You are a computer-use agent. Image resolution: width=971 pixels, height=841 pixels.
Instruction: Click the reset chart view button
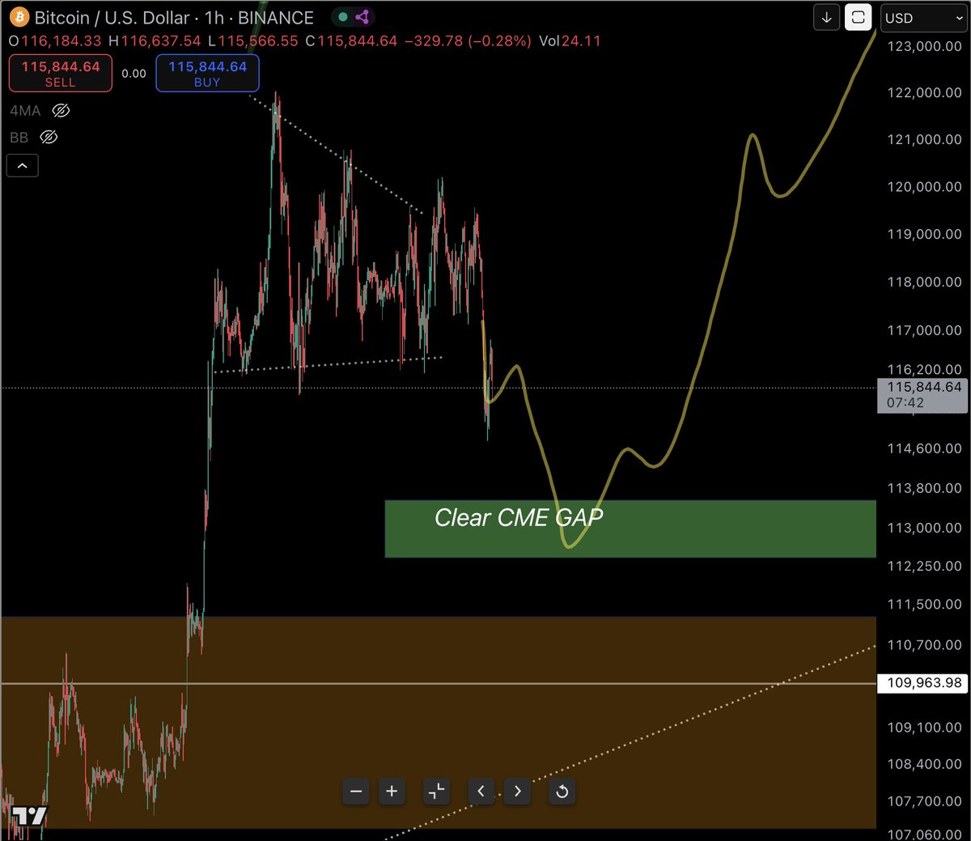562,792
